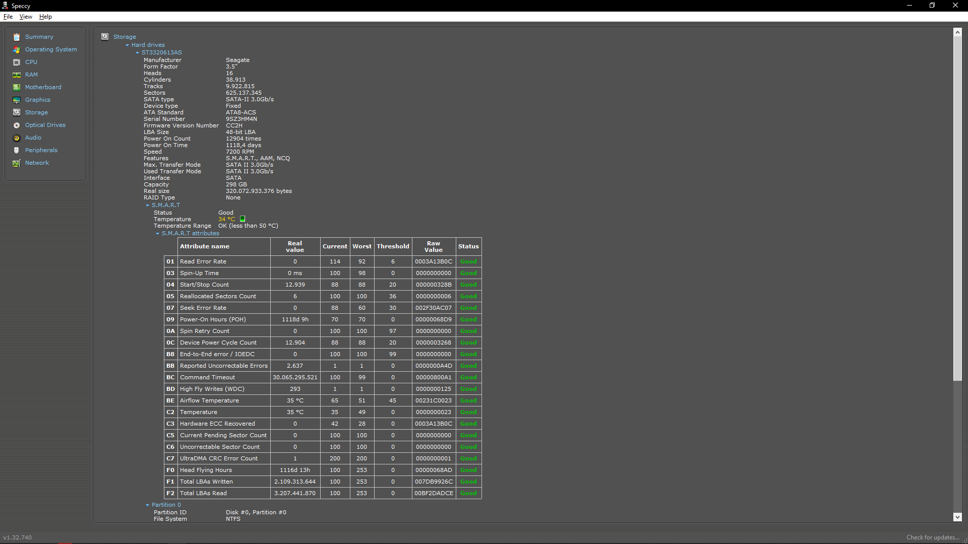This screenshot has height=544, width=968.
Task: Select the Peripherals mouse icon
Action: pos(17,150)
